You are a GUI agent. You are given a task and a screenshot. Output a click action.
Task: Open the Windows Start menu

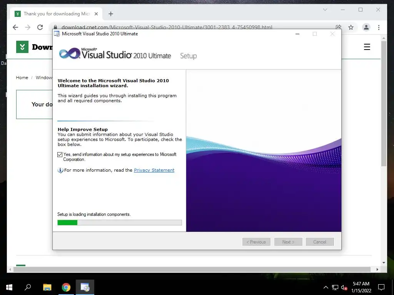coord(9,287)
